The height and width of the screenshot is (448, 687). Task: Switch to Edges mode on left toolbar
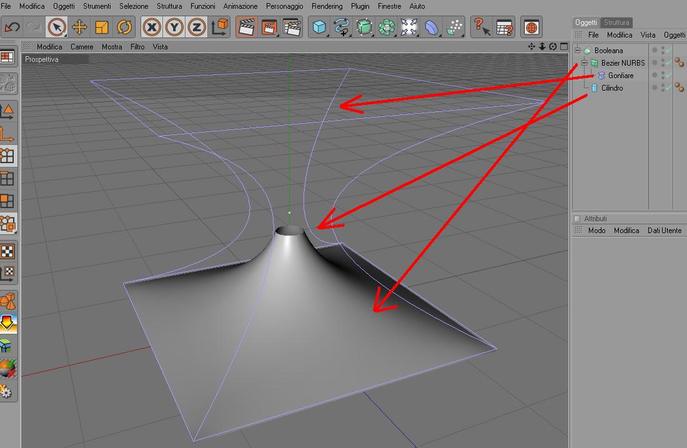[x=7, y=179]
